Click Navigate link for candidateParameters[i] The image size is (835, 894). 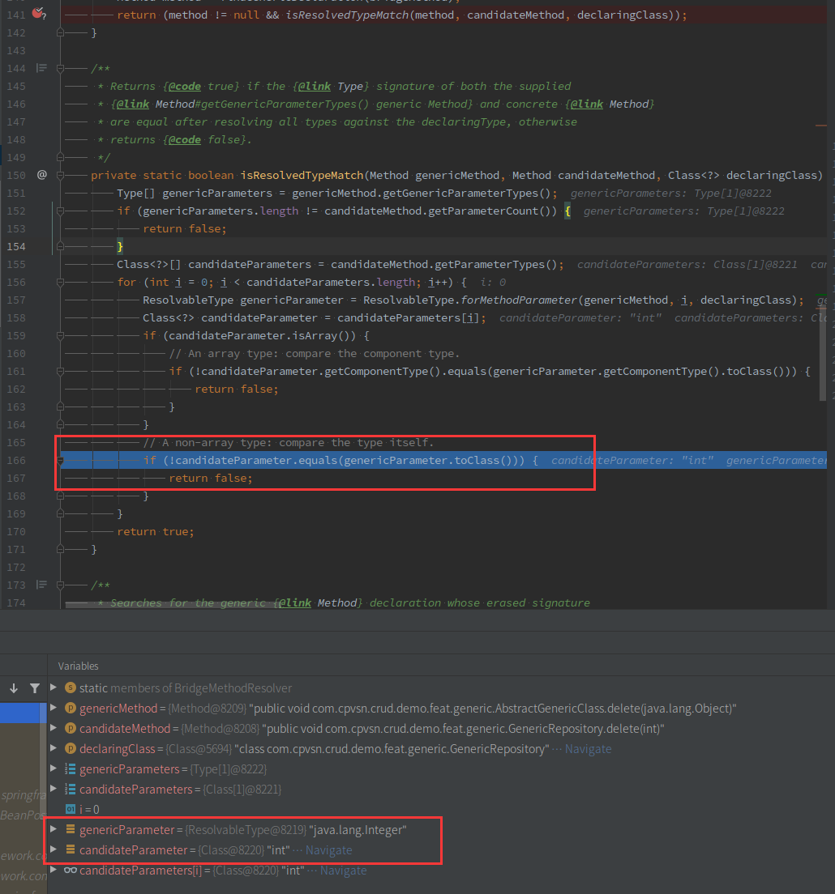coord(343,870)
